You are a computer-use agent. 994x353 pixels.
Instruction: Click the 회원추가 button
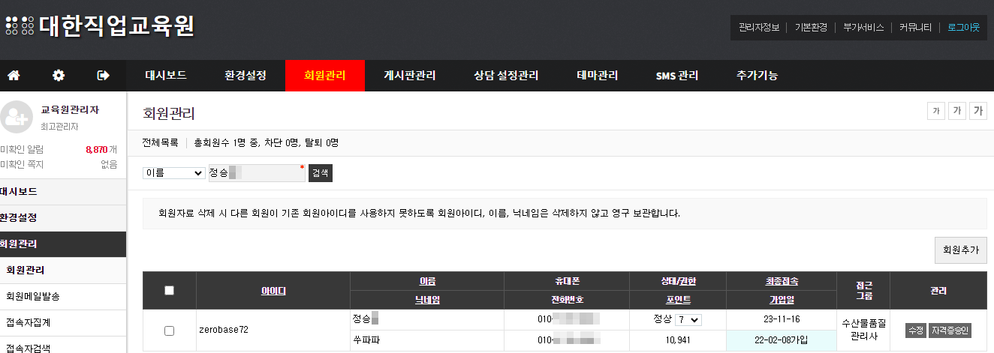pyautogui.click(x=960, y=250)
